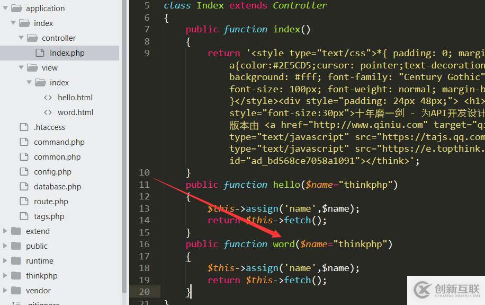This screenshot has height=305, width=485.
Task: Collapse the application folder arrow
Action: click(x=5, y=8)
